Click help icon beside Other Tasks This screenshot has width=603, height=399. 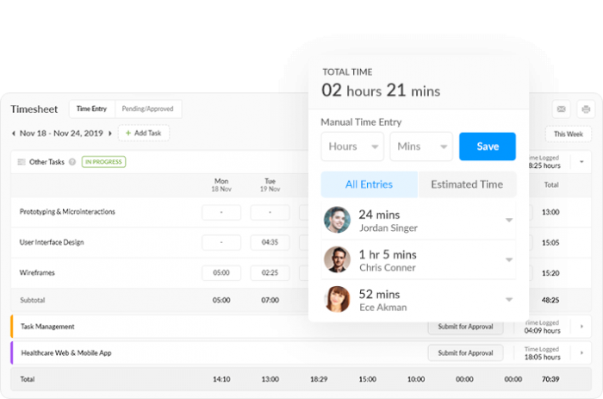[72, 162]
